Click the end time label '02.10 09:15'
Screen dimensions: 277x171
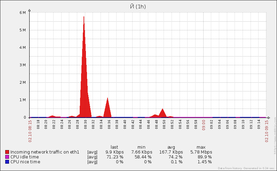(267, 131)
